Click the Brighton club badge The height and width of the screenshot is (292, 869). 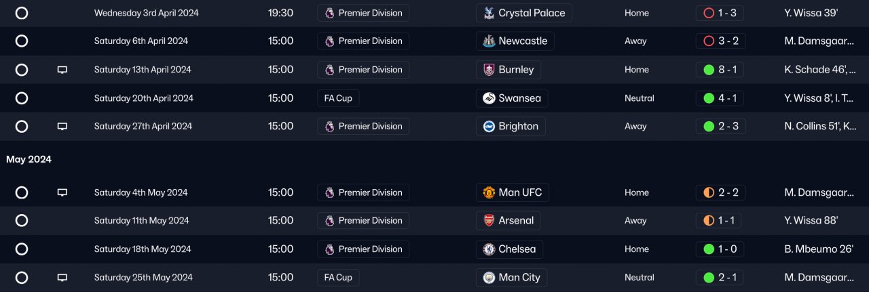489,127
